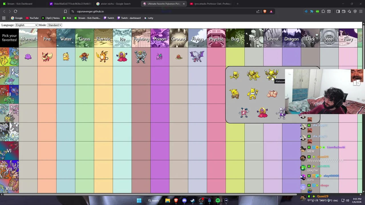The width and height of the screenshot is (365, 205).
Task: Click the Poison pick in generation I
Action: pos(159,57)
